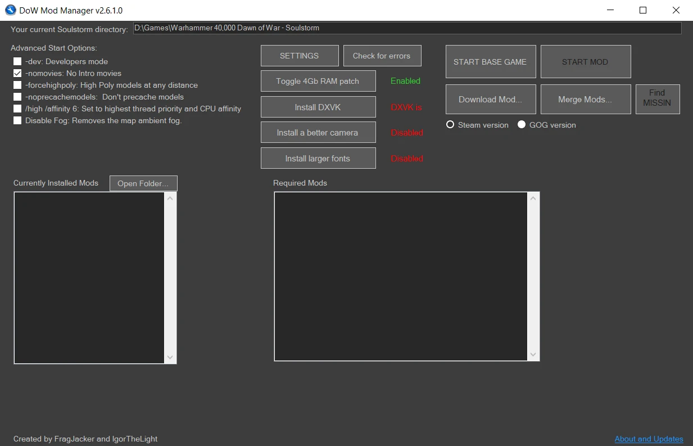
Task: Click inside the Currently Installed Mods list
Action: (x=89, y=278)
